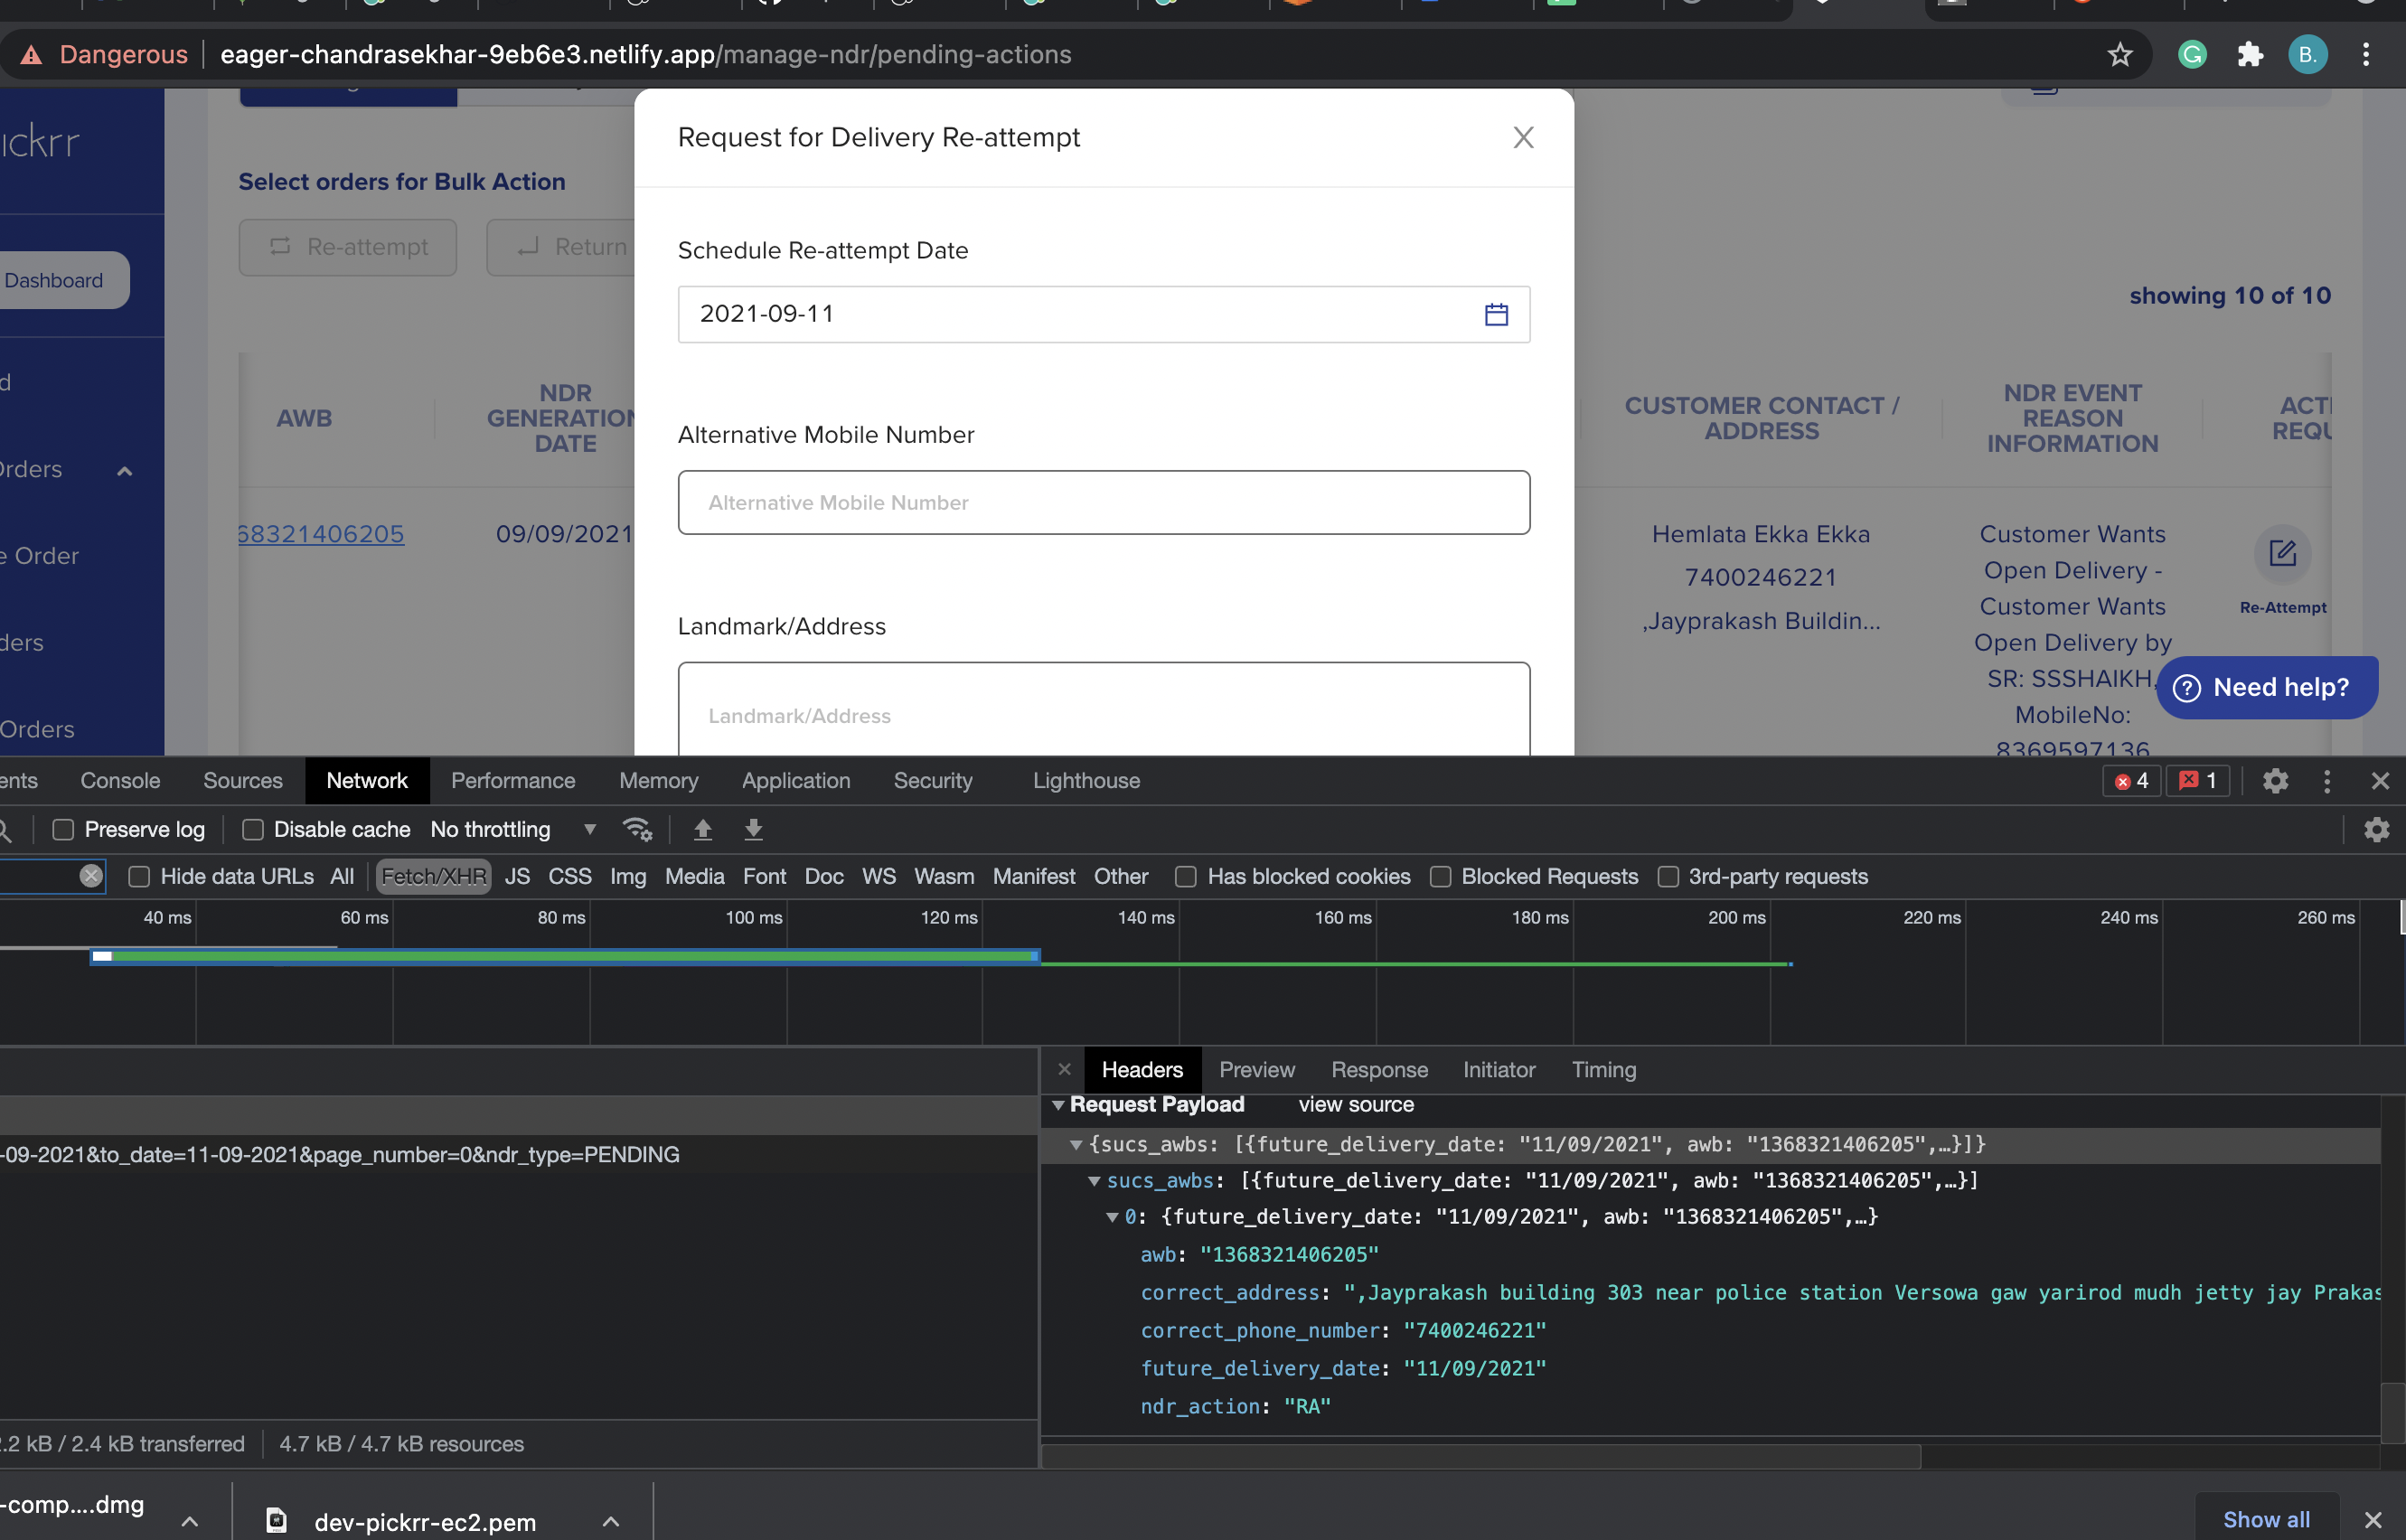The image size is (2406, 1540).
Task: Open the request Timing tab
Action: coord(1603,1070)
